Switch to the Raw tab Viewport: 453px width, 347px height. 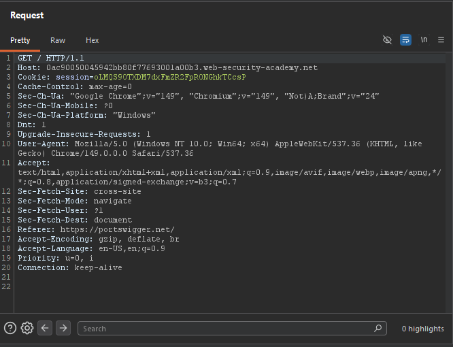tap(58, 40)
